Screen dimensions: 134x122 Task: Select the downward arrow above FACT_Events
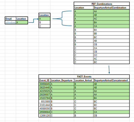click(109, 70)
